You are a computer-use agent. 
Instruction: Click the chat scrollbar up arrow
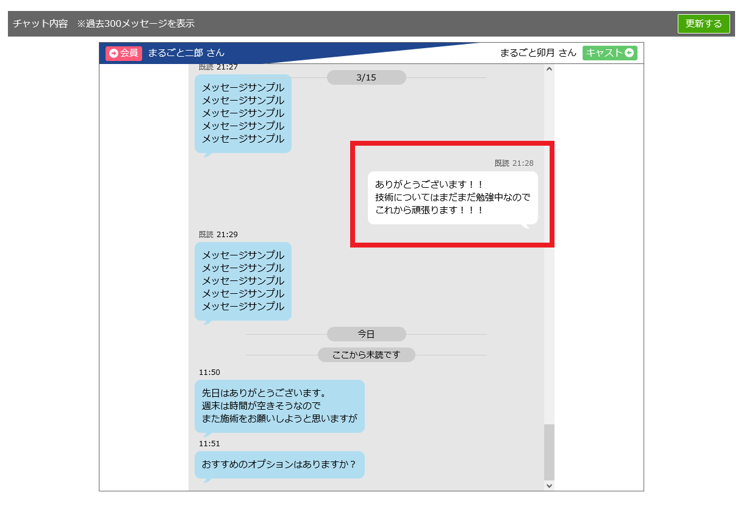549,69
